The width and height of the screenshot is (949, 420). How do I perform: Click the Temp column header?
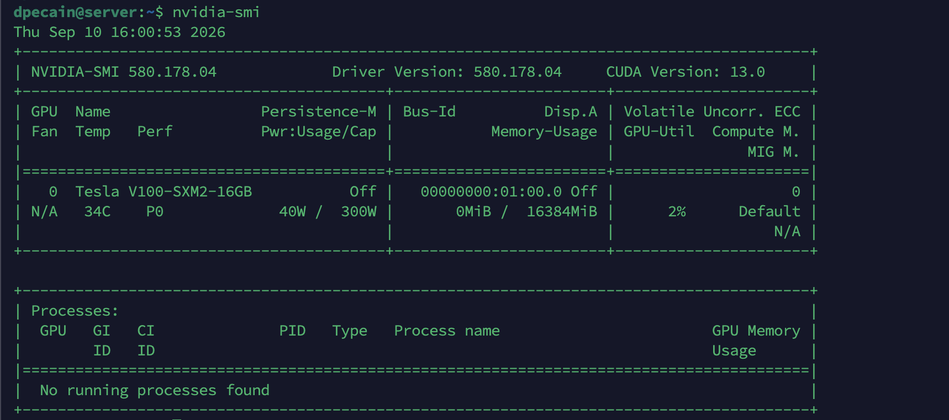pos(93,131)
